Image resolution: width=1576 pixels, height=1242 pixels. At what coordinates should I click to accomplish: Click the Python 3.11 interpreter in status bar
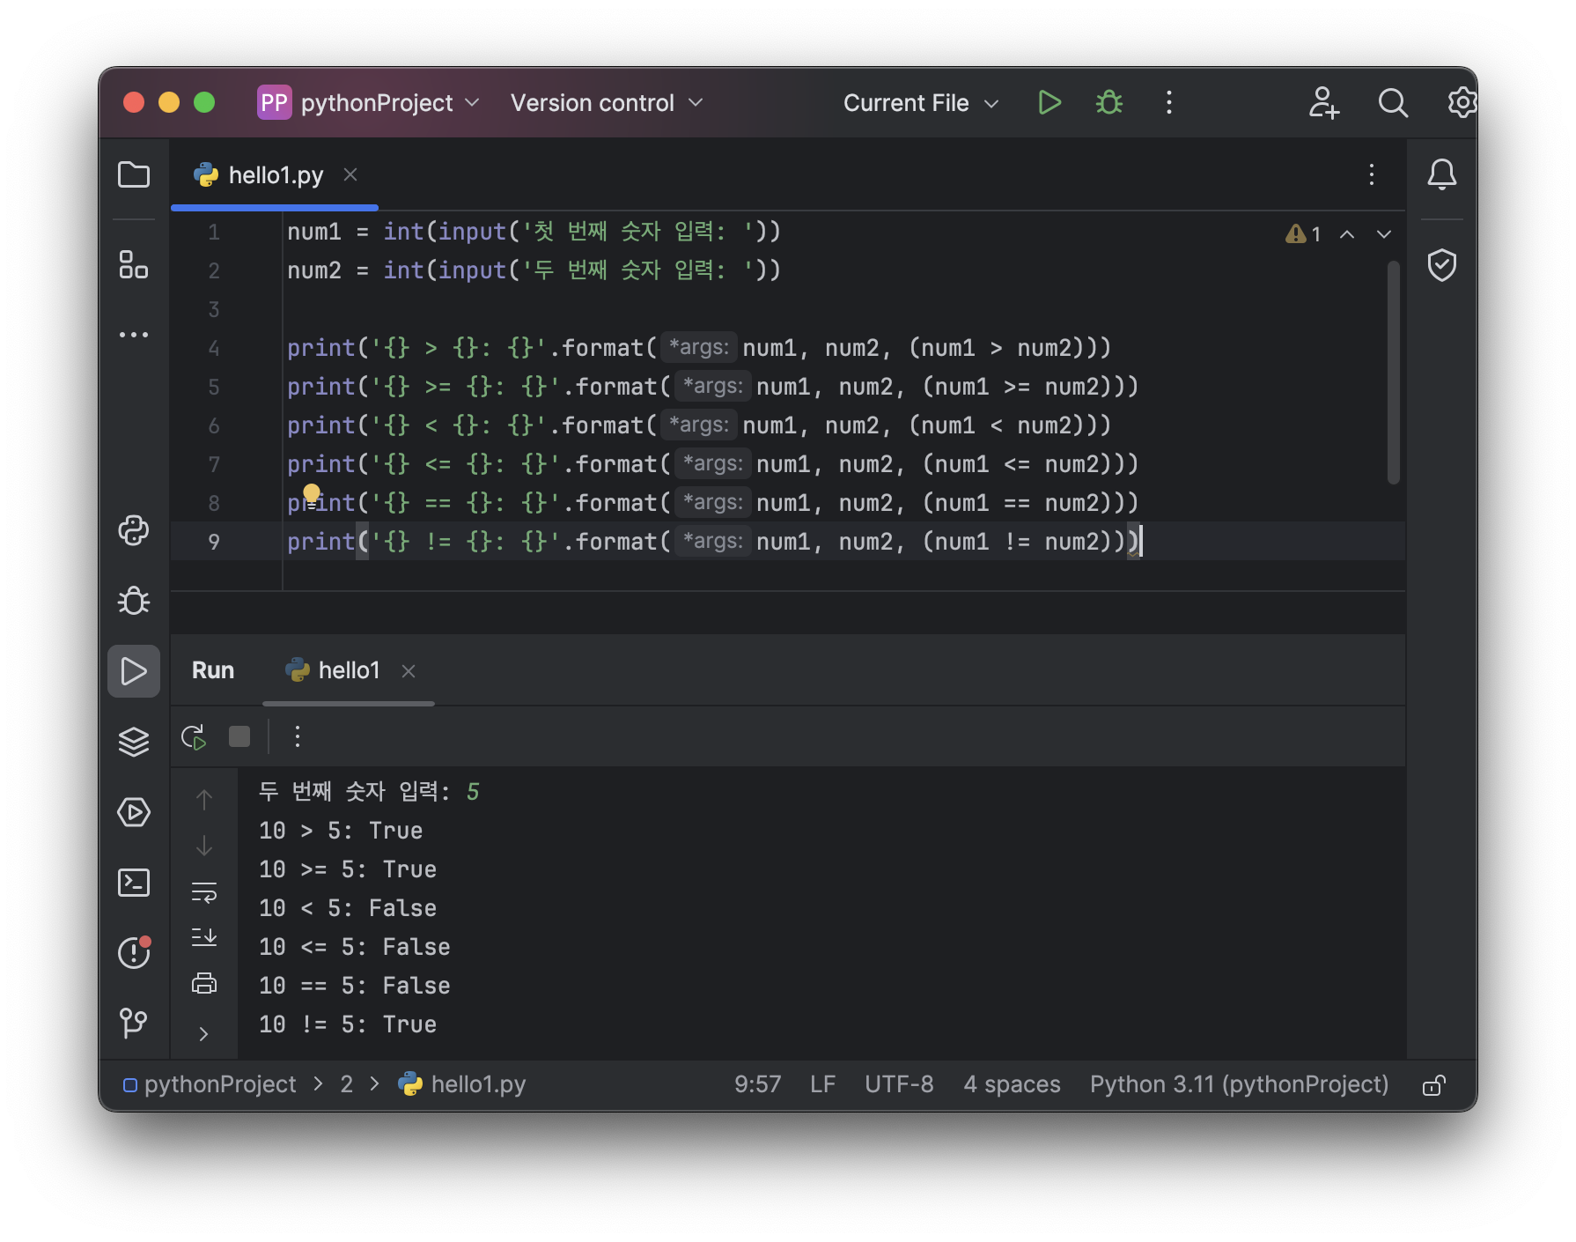[x=1238, y=1084]
